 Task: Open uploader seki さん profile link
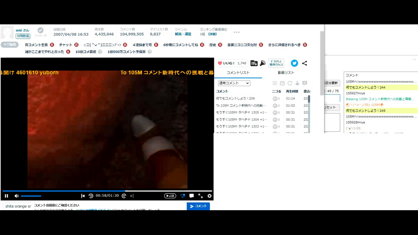pyautogui.click(x=22, y=30)
